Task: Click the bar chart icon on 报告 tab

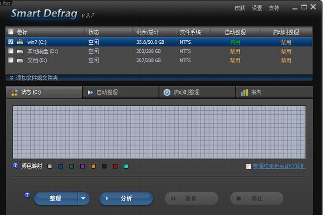Action: 244,93
